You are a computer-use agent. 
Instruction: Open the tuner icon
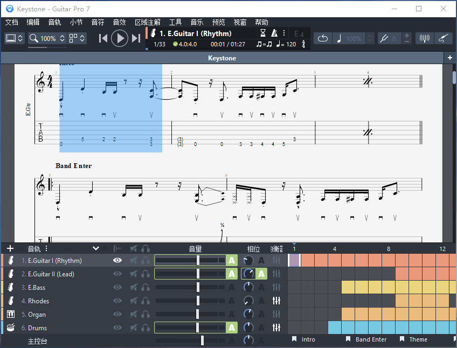click(x=424, y=38)
